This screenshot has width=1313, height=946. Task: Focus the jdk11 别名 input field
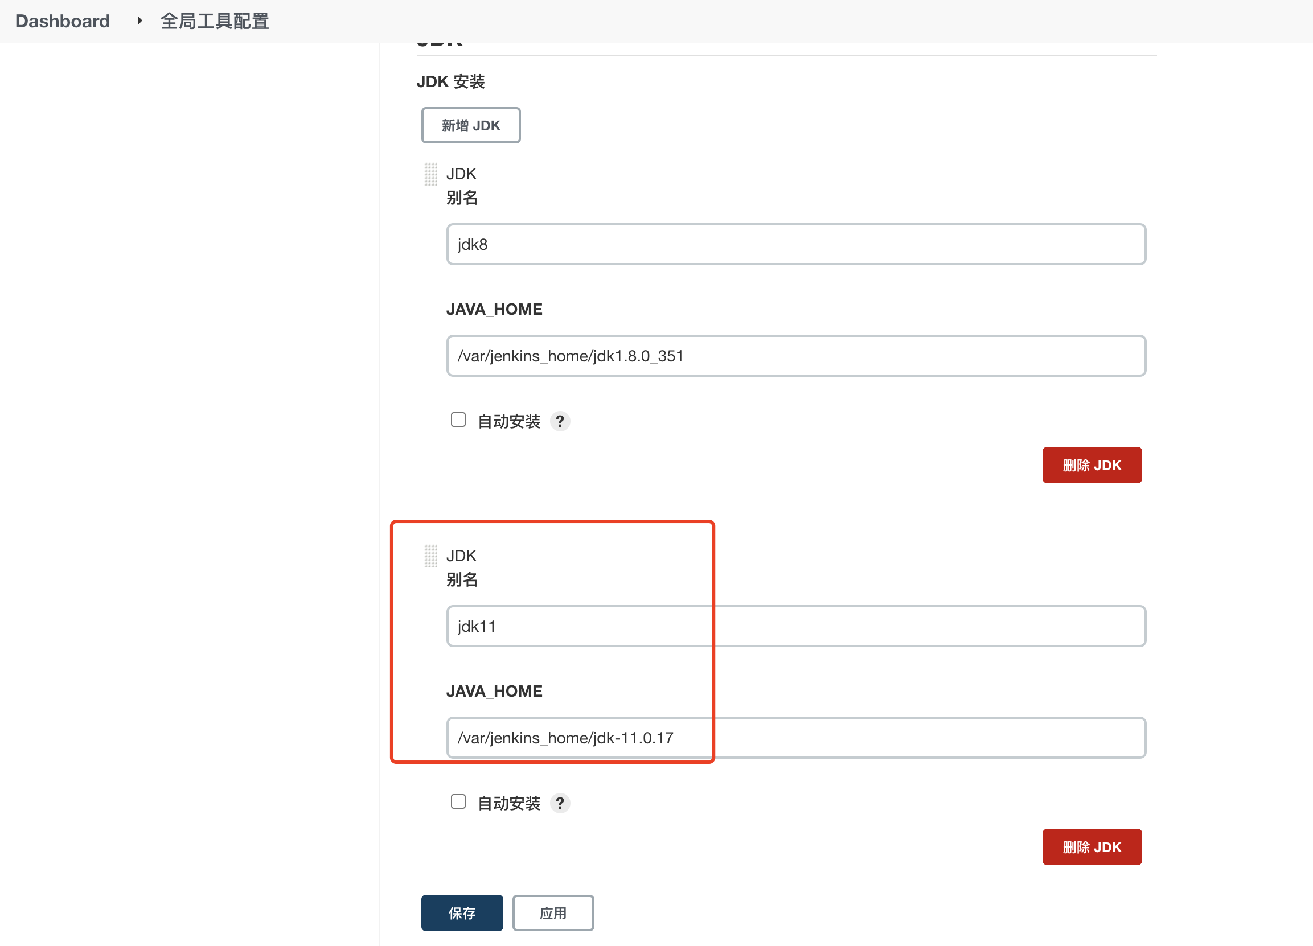click(795, 626)
